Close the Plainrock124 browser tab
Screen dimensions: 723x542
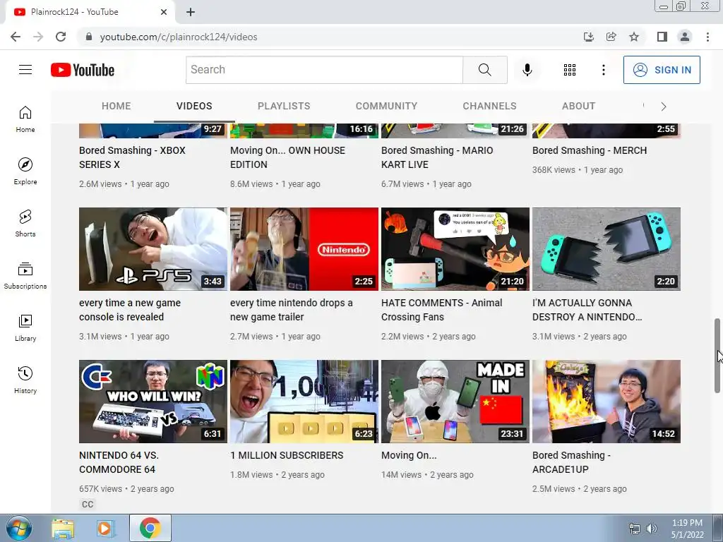pyautogui.click(x=164, y=12)
